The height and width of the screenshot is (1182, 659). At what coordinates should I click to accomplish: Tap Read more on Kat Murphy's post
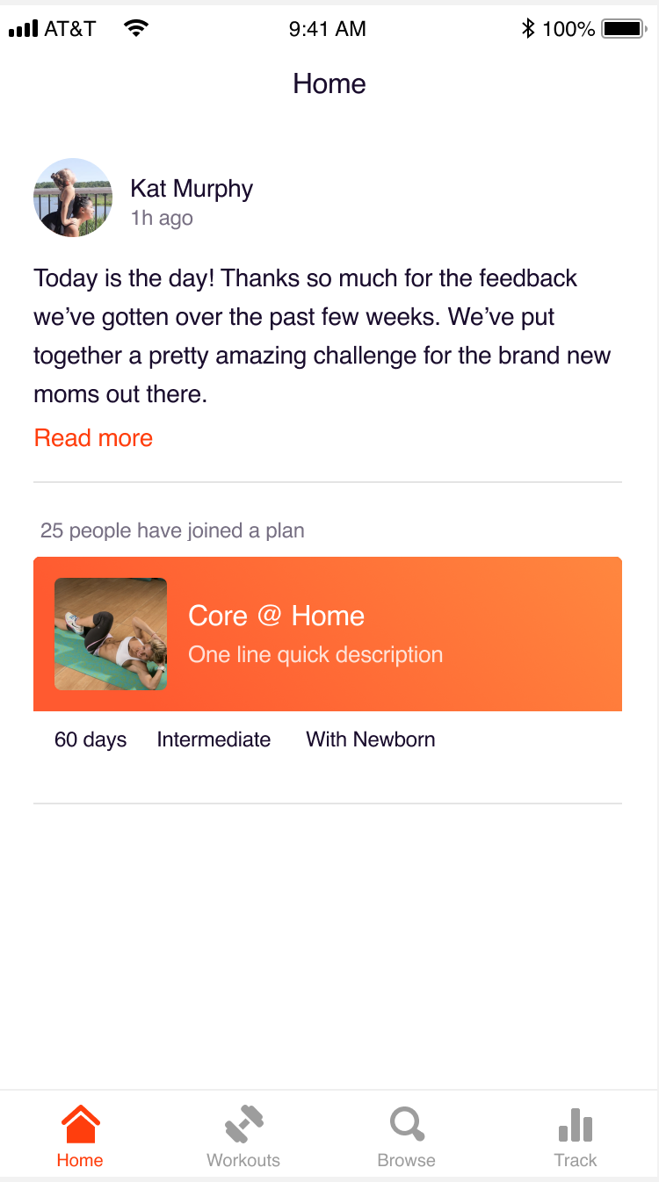[x=93, y=437]
